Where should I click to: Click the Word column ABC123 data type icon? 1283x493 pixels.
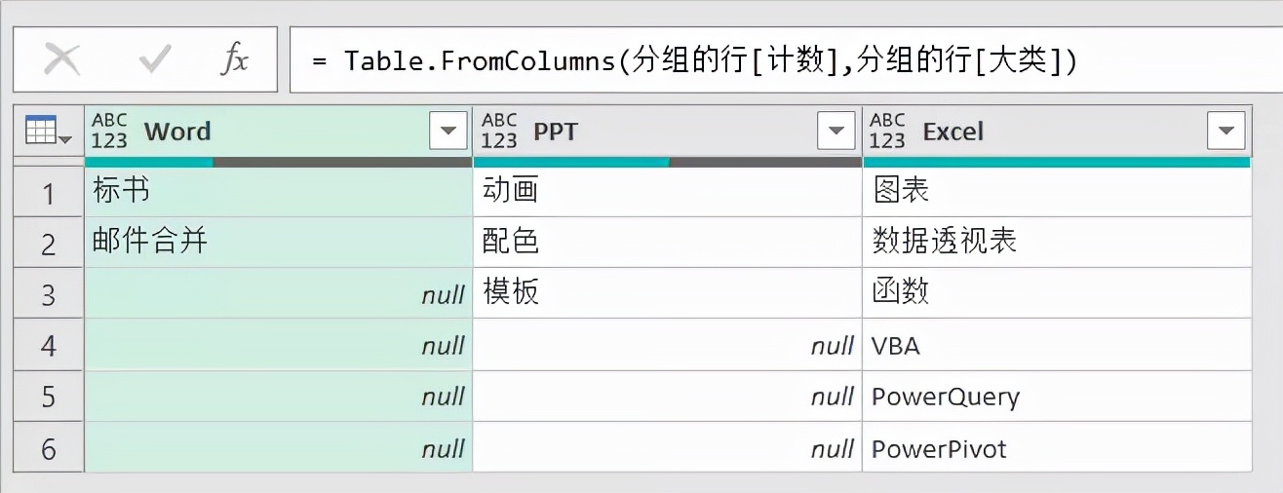click(x=110, y=131)
